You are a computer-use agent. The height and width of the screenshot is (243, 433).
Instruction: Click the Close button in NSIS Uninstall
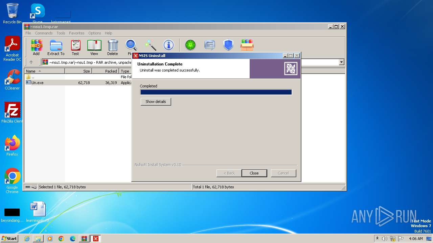tap(254, 173)
